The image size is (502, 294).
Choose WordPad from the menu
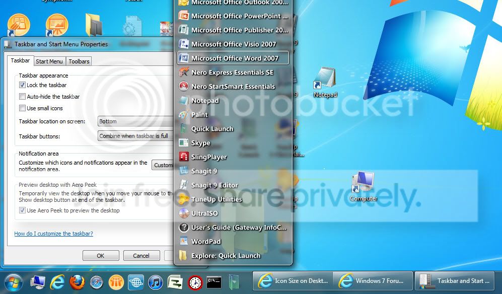[x=233, y=241]
